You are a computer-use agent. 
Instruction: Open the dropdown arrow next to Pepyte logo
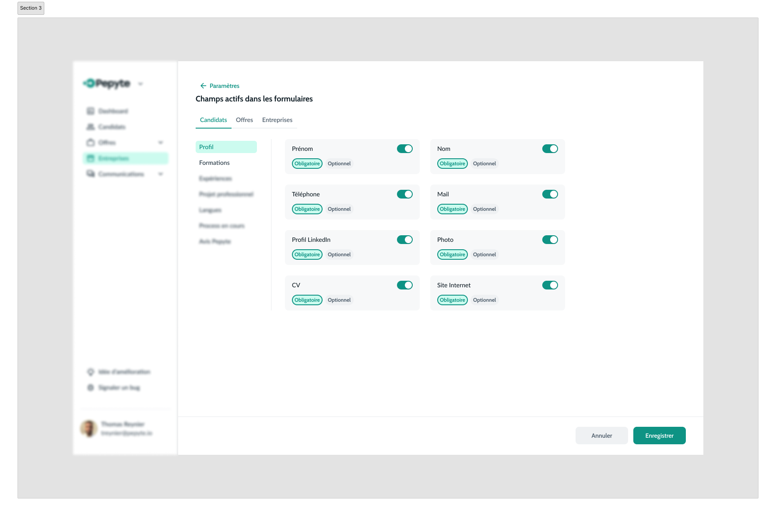click(x=140, y=84)
